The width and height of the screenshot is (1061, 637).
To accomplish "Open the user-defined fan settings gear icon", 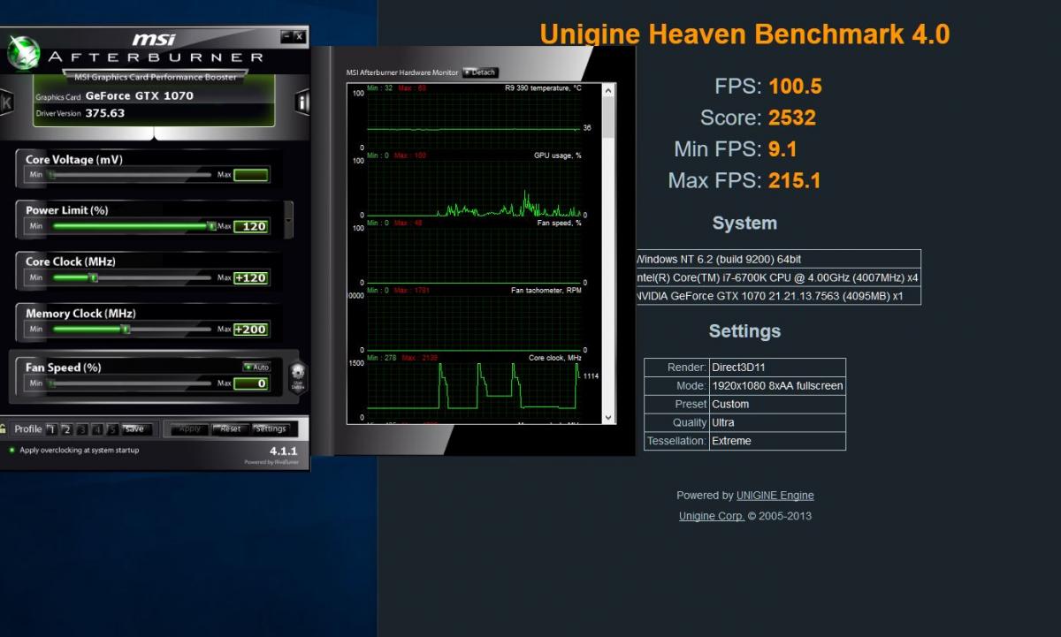I will [298, 377].
